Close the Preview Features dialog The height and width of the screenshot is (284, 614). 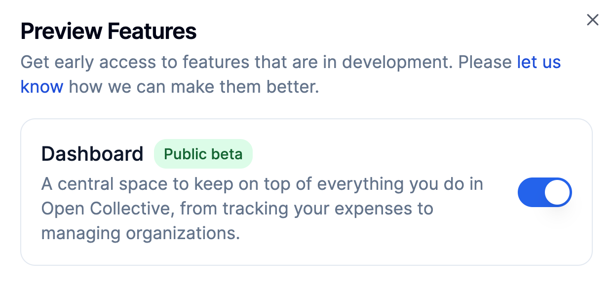[592, 20]
